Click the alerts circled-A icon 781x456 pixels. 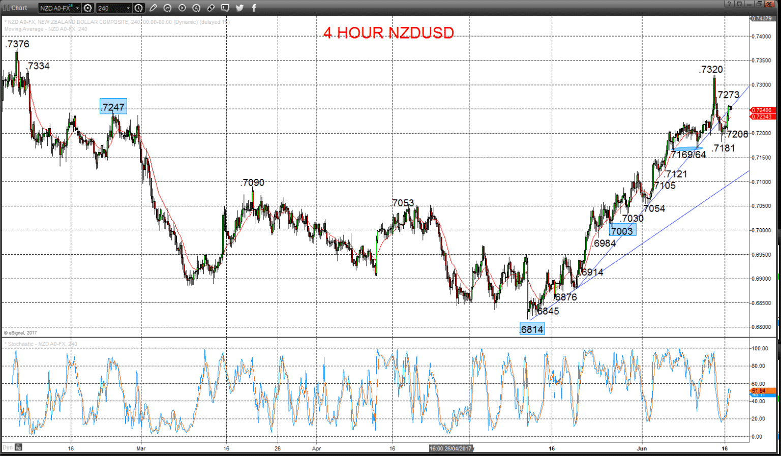point(196,8)
